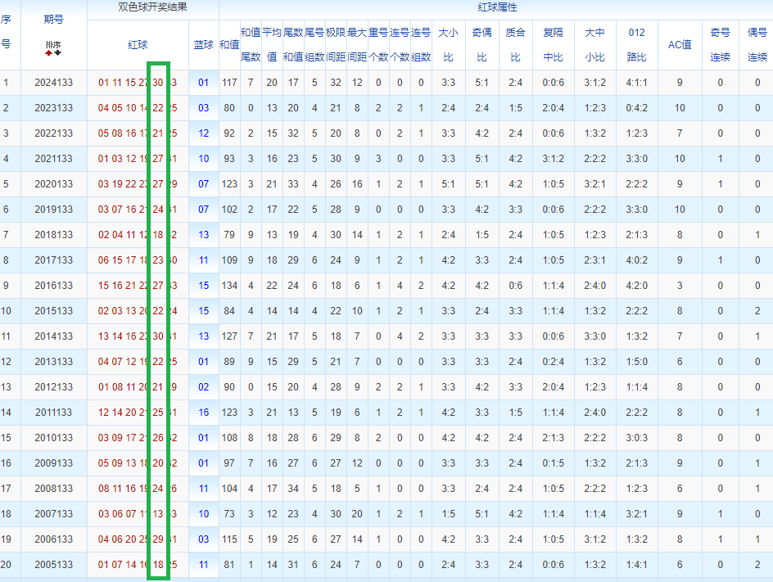Click the 和值 column header
773x582 pixels.
[229, 45]
